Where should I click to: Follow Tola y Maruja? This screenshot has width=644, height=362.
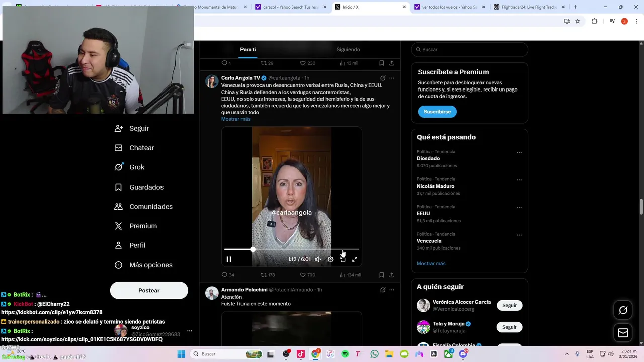[x=510, y=327]
